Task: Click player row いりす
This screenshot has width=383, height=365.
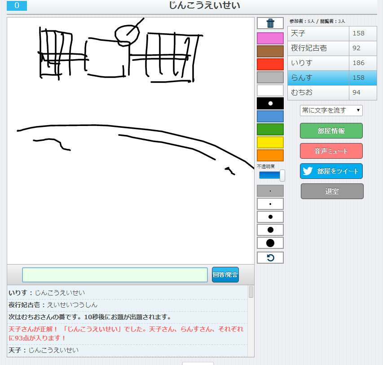Action: click(x=332, y=63)
